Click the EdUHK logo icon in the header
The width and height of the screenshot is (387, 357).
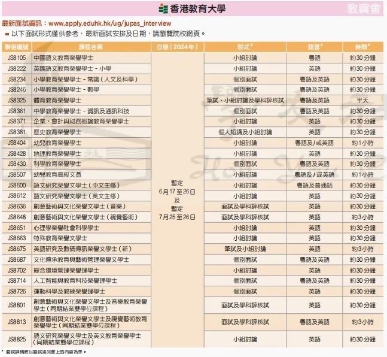point(163,8)
